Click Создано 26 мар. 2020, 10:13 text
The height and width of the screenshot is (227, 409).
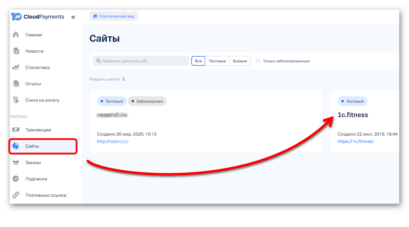pos(127,134)
